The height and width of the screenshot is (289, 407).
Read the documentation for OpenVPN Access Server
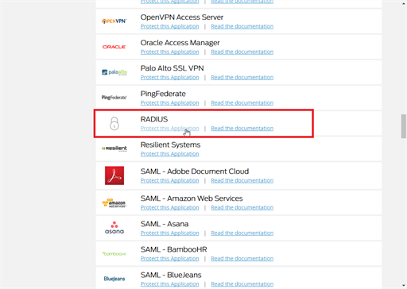pos(242,26)
